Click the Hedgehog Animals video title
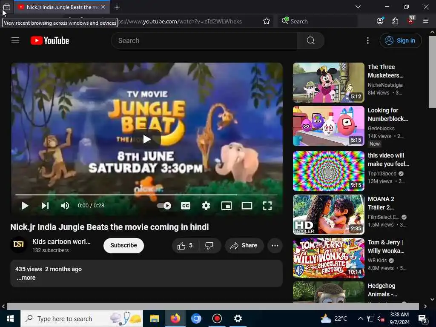Viewport: 436px width, 327px height. point(383,290)
